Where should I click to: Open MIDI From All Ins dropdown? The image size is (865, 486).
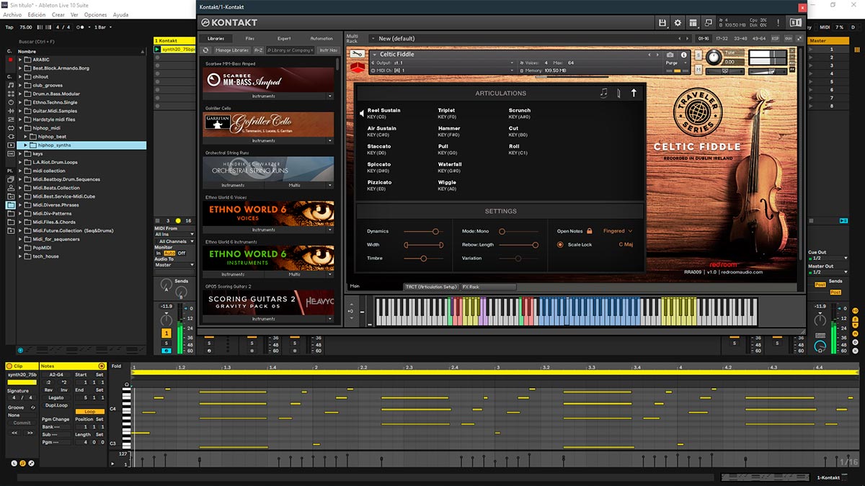click(174, 235)
